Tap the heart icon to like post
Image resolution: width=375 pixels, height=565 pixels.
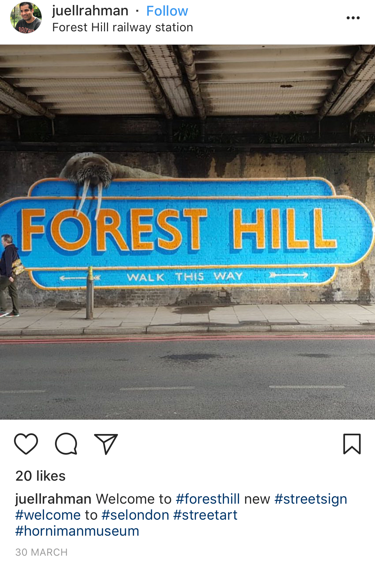pyautogui.click(x=26, y=444)
